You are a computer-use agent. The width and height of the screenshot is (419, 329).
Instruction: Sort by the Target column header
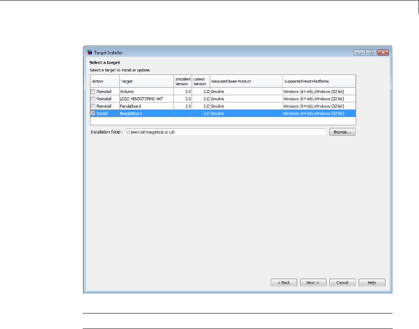tap(146, 81)
